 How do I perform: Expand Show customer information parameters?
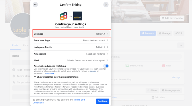pyautogui.click(x=56, y=77)
